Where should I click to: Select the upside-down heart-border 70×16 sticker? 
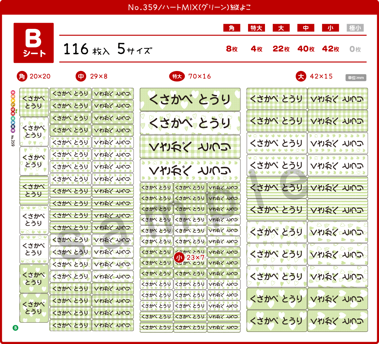tap(190, 170)
